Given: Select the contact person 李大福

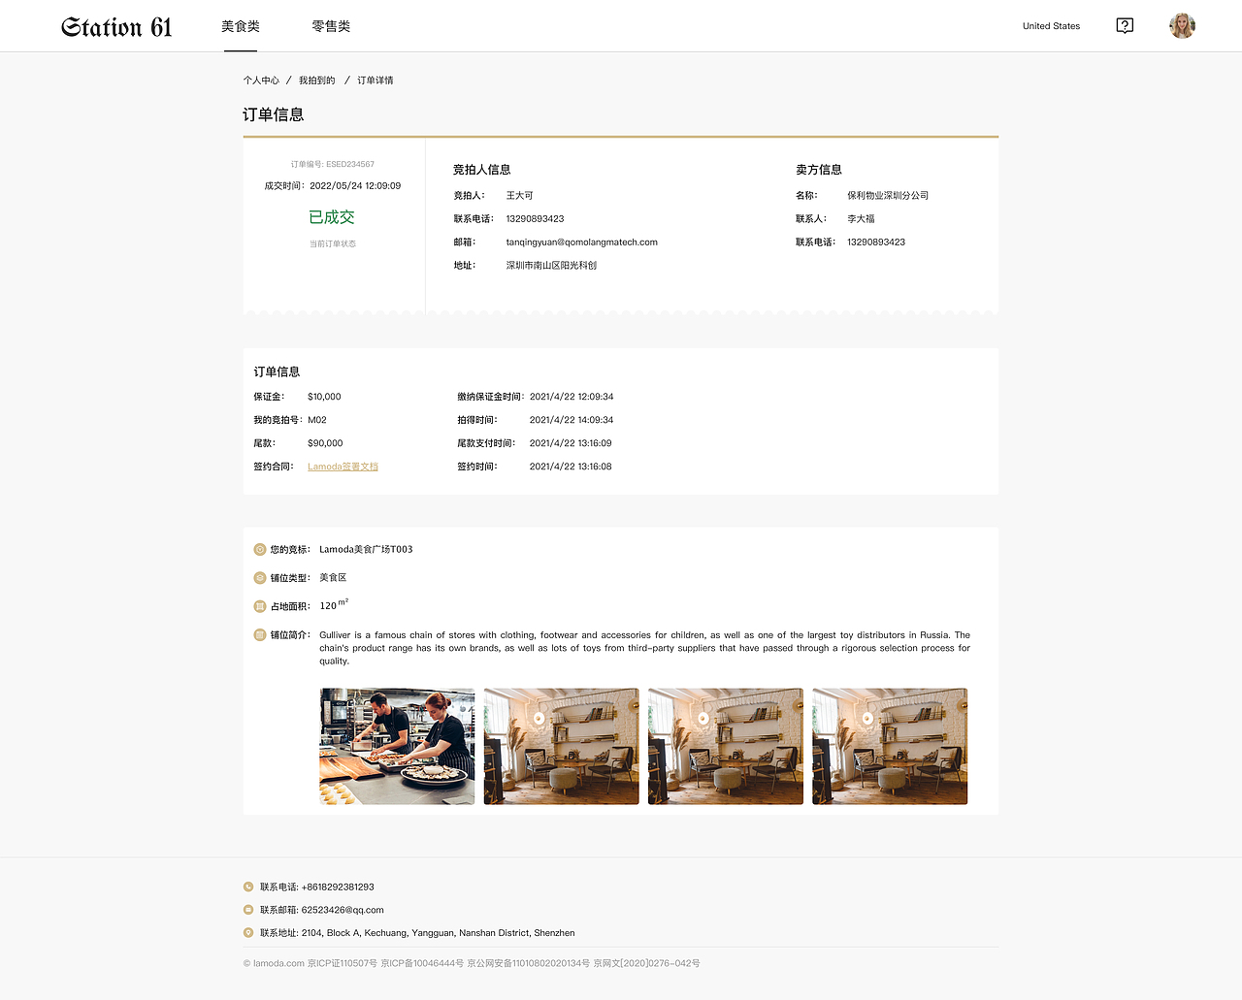Looking at the screenshot, I should point(861,219).
